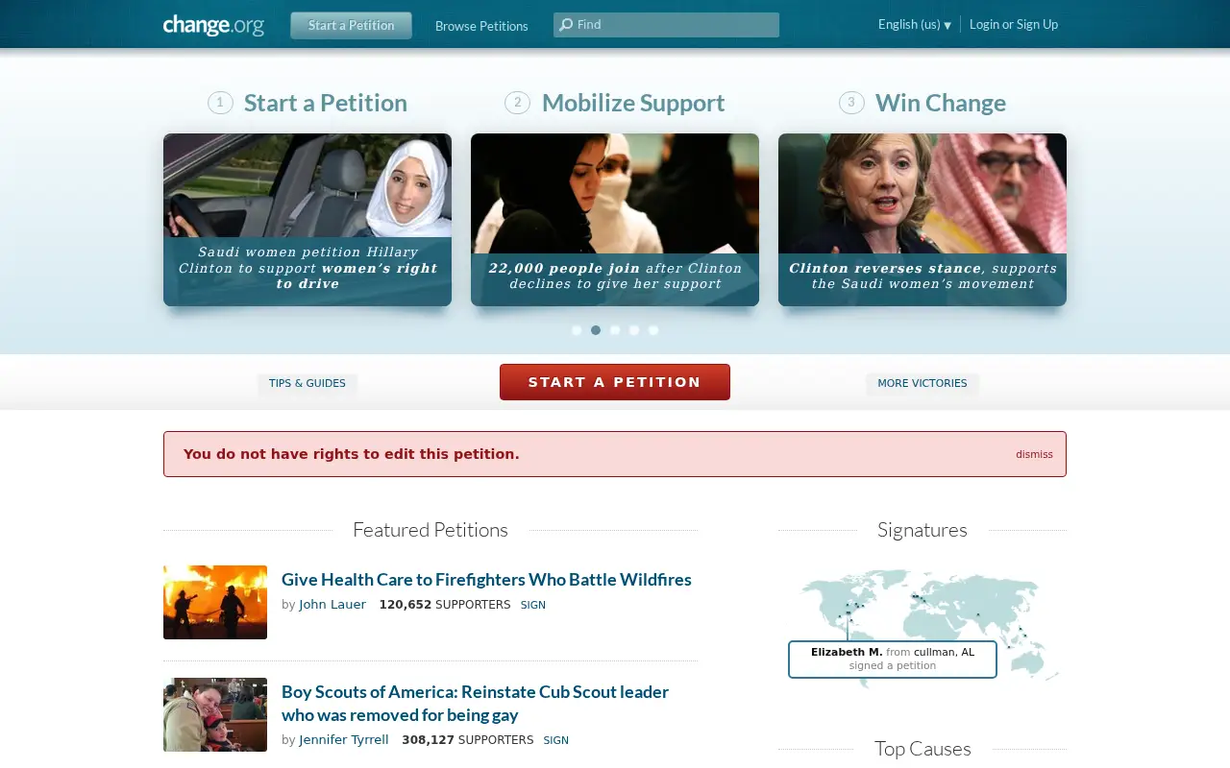This screenshot has height=768, width=1230.
Task: Click the change.org logo
Action: click(x=213, y=25)
